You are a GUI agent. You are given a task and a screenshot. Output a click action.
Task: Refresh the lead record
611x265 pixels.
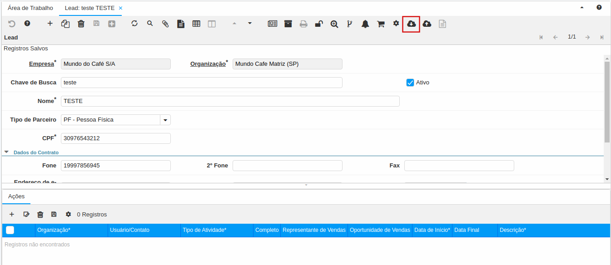point(134,24)
